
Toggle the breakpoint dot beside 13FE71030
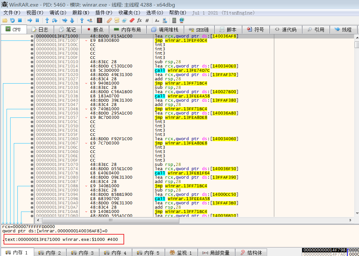(x=32, y=88)
